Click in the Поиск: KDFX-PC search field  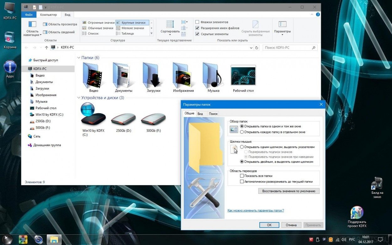pyautogui.click(x=287, y=48)
